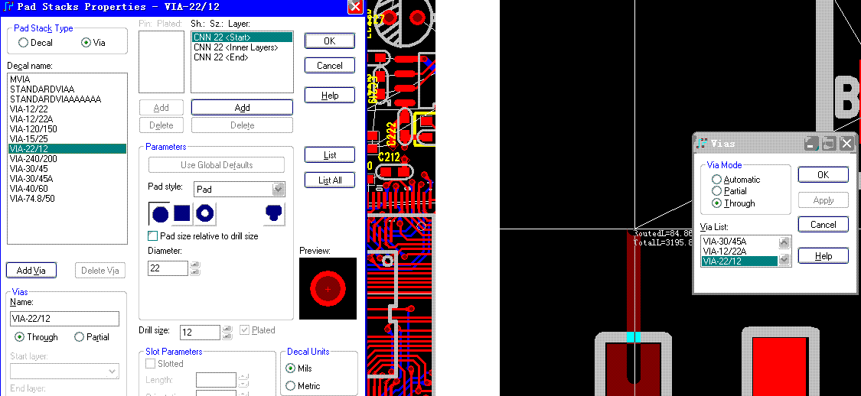861x396 pixels.
Task: Select CNN 22 <Start> layer row
Action: [242, 37]
